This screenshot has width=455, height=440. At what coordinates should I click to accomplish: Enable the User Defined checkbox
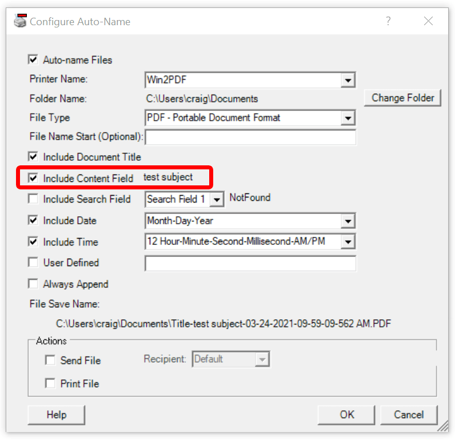point(33,262)
